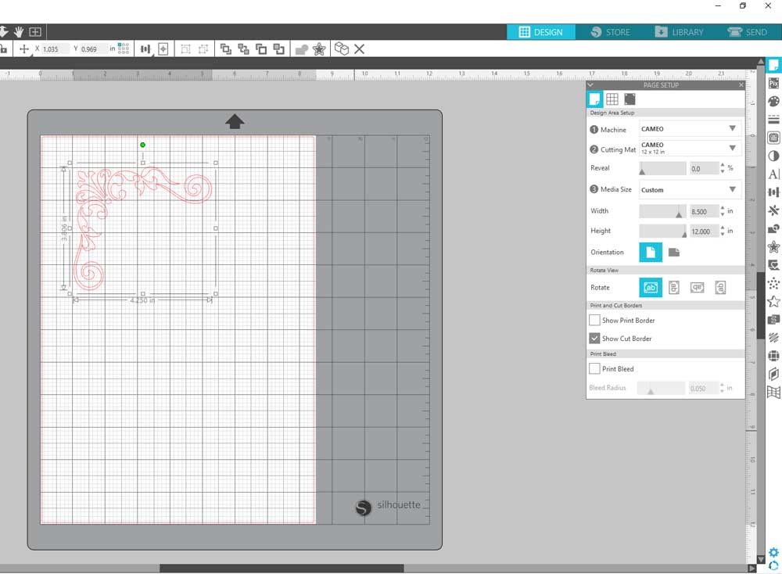Click the green rotation handle on design
The height and width of the screenshot is (574, 782).
pyautogui.click(x=142, y=145)
